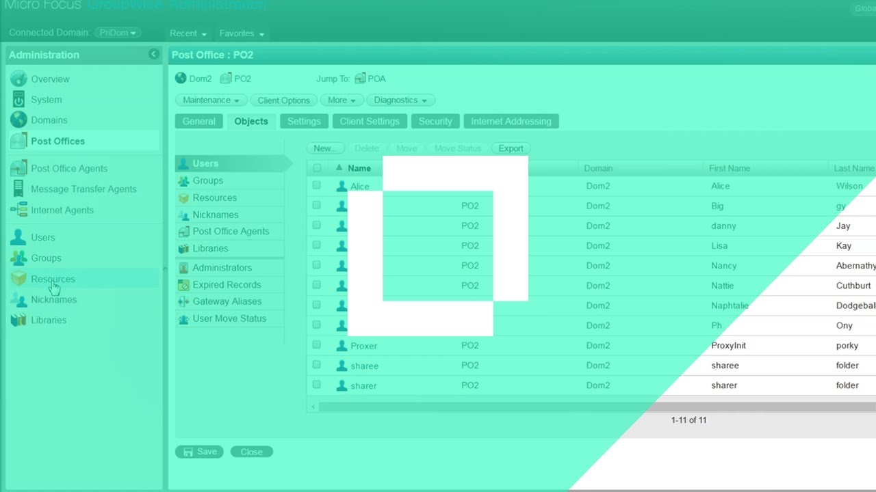Click the Message Transfer Agents icon
The width and height of the screenshot is (876, 492).
click(x=18, y=189)
